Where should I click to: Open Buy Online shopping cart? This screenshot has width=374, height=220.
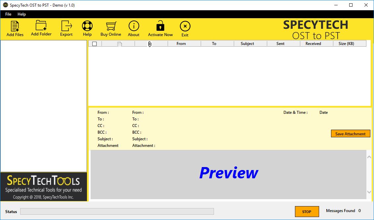click(111, 29)
